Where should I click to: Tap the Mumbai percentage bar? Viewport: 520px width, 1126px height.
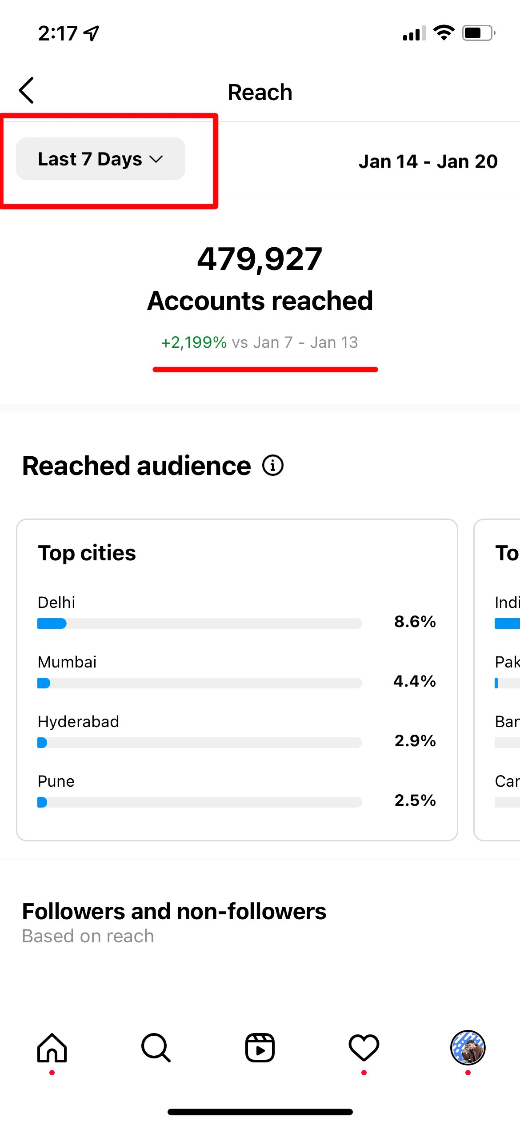[200, 683]
